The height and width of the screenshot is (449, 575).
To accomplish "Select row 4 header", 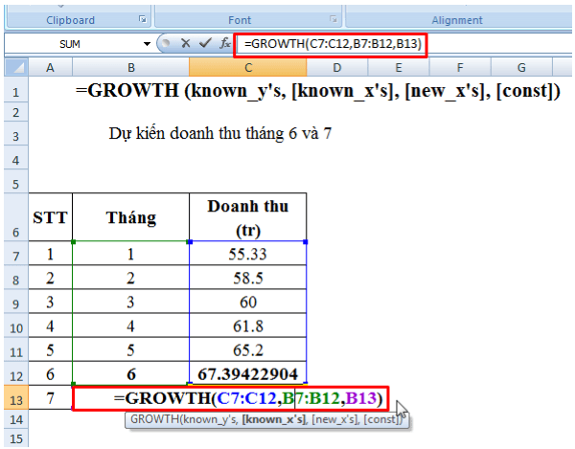I will (16, 157).
